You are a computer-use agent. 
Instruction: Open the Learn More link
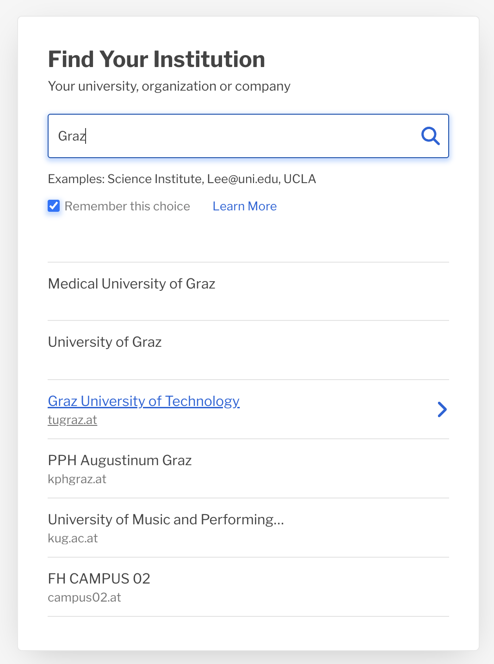(245, 206)
